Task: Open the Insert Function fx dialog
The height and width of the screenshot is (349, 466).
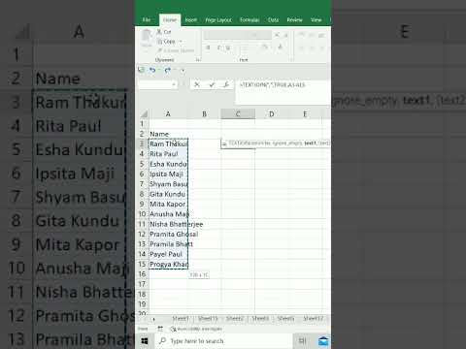Action: point(226,84)
